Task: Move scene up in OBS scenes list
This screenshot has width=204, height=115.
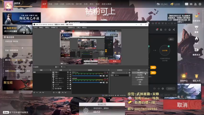Action: [40, 93]
